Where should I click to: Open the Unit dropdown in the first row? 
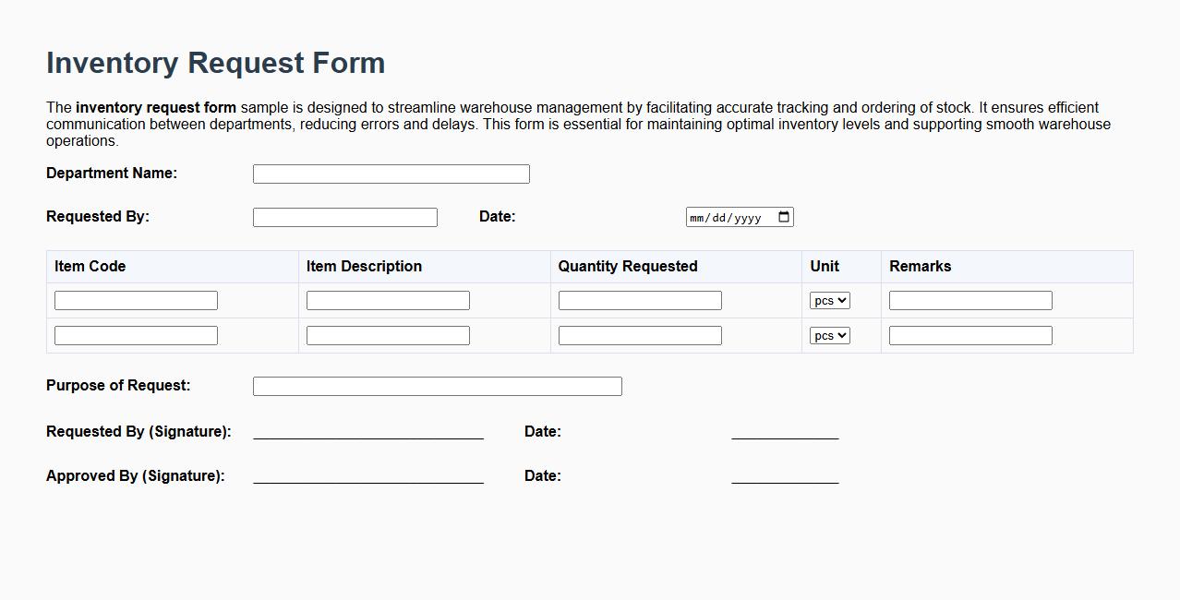coord(828,299)
